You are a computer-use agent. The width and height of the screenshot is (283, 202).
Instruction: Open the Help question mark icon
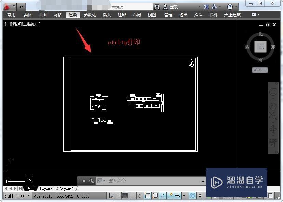(230, 7)
